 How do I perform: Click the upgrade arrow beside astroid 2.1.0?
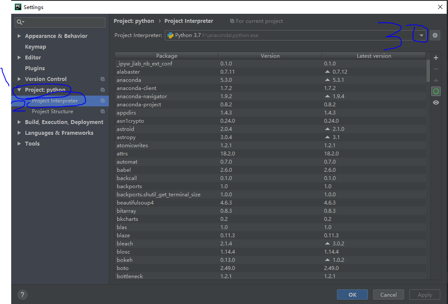328,129
